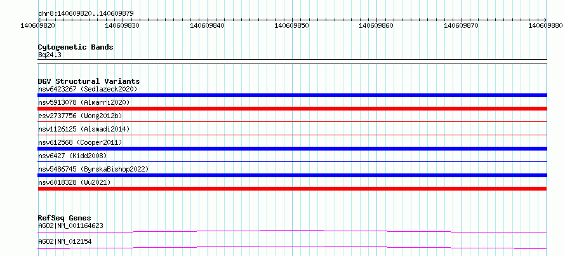Click ruler position 140609820
Screen dimensions: 565x256
(x=38, y=25)
